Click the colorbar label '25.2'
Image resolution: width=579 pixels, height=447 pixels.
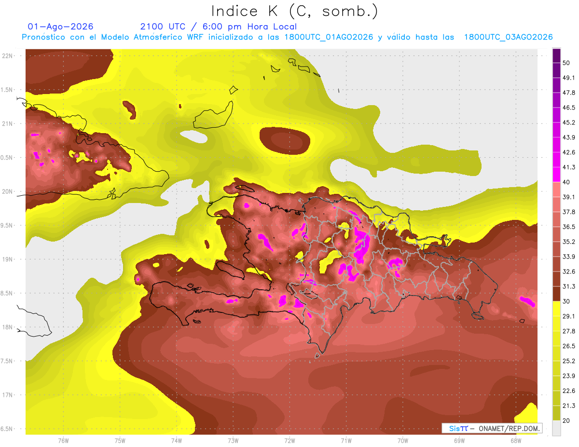[569, 361]
